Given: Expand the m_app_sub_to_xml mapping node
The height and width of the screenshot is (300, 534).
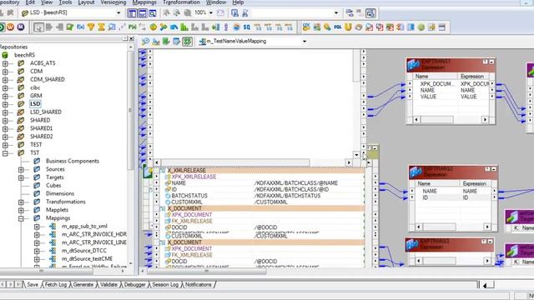Looking at the screenshot, I should click(37, 226).
